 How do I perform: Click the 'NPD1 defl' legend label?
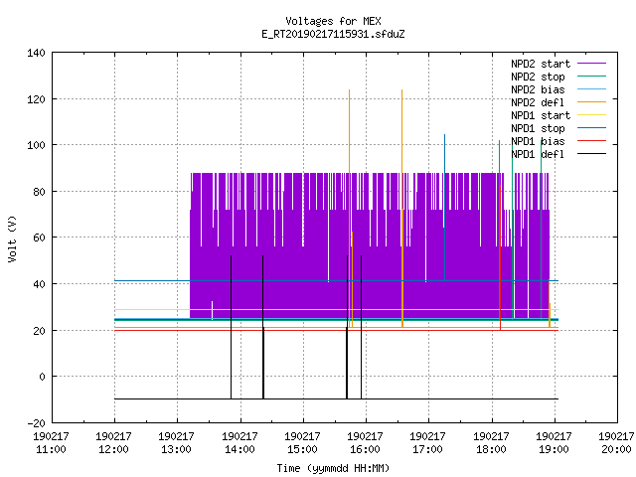538,155
